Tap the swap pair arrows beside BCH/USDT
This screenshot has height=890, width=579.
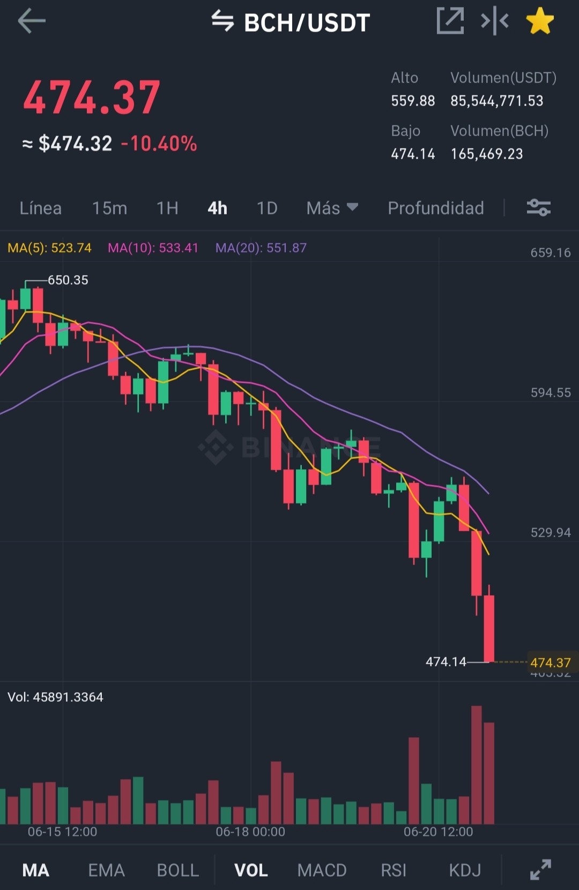222,21
